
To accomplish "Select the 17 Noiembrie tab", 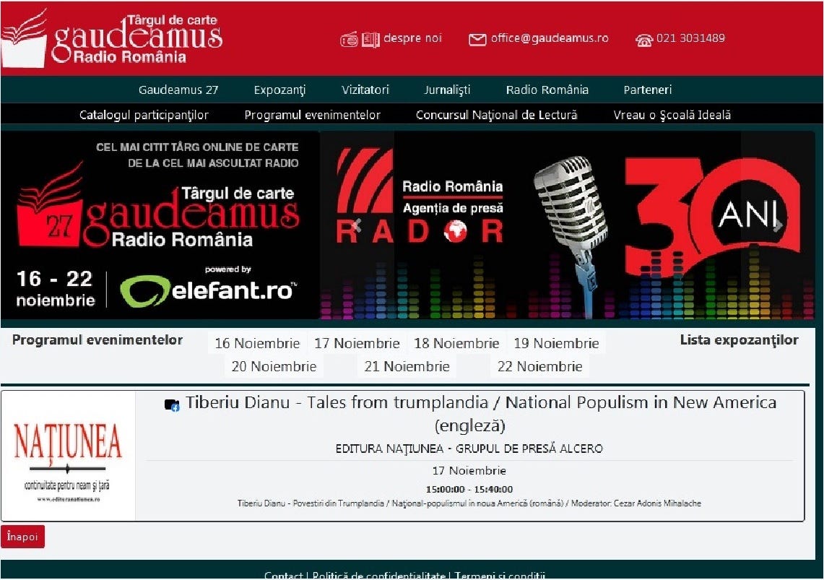I will pos(357,343).
